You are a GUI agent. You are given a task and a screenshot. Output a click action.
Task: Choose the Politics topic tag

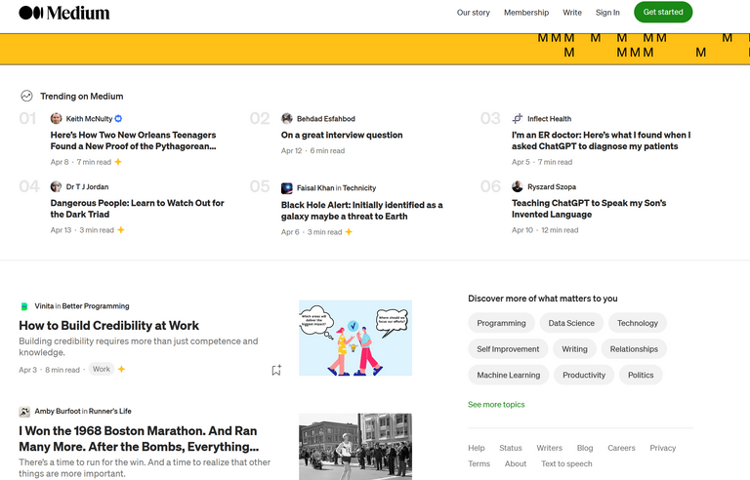tap(641, 376)
